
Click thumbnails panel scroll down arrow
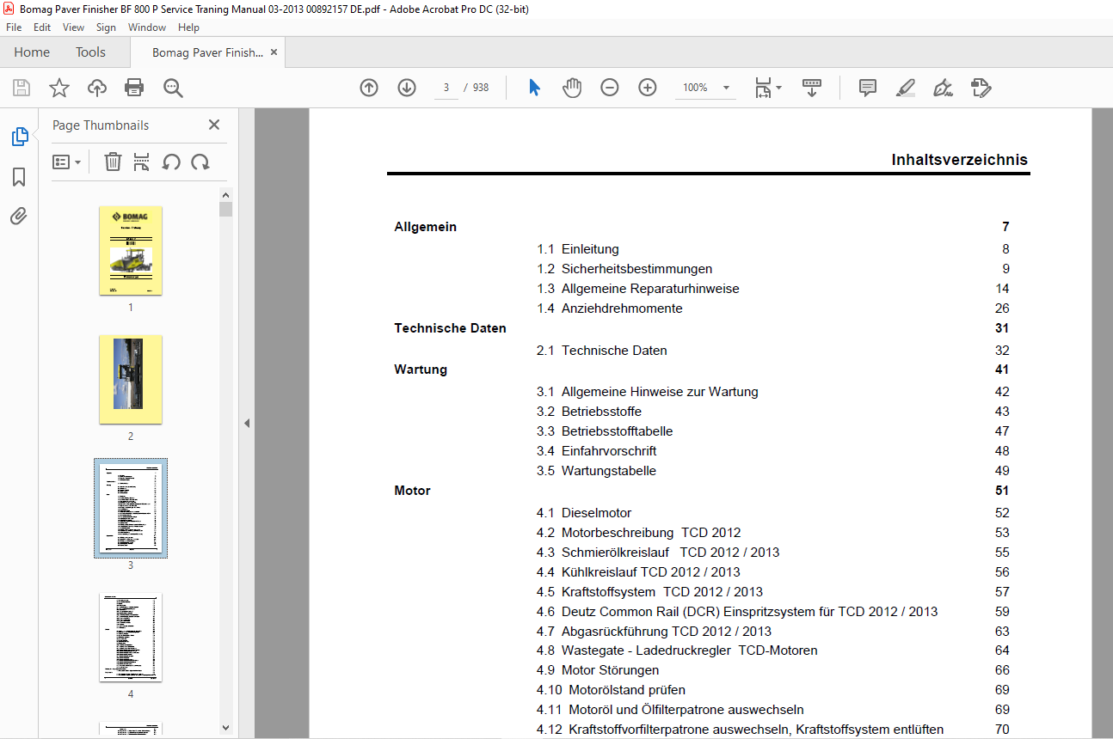pyautogui.click(x=226, y=727)
